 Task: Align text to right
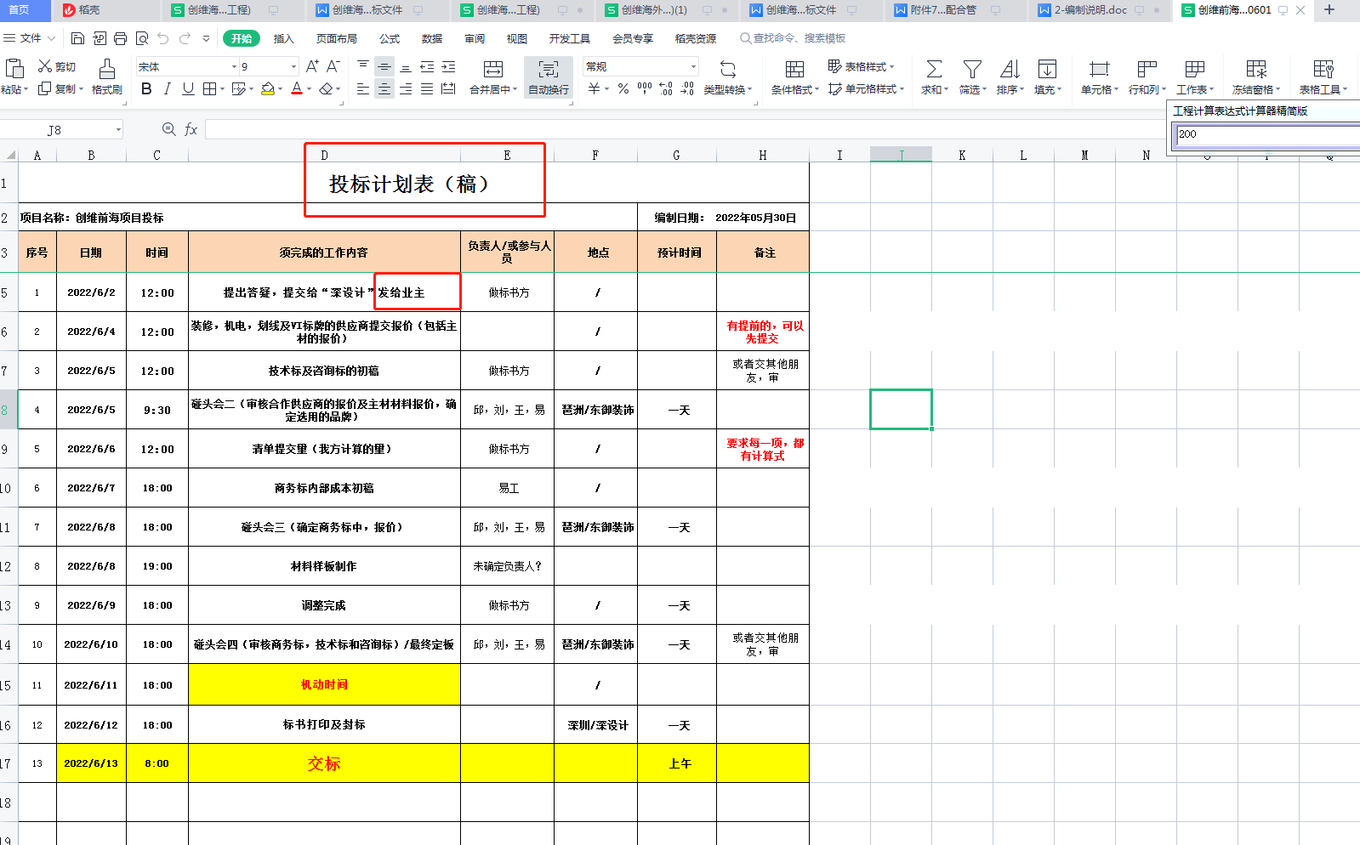[406, 88]
